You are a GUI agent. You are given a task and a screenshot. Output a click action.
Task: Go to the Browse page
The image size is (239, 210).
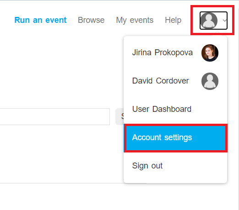[x=91, y=20]
